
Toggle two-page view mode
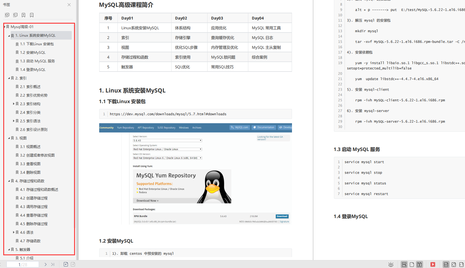point(420,264)
